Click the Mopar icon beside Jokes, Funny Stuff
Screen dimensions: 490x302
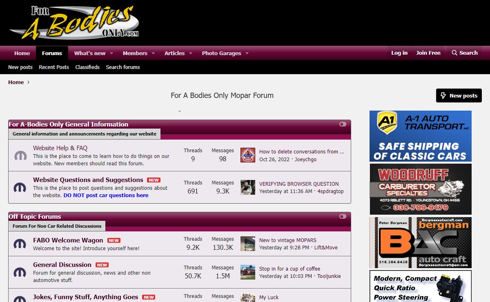20,299
